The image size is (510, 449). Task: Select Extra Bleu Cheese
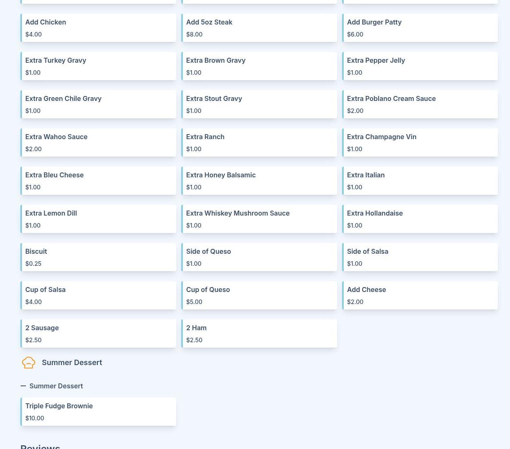pos(98,181)
